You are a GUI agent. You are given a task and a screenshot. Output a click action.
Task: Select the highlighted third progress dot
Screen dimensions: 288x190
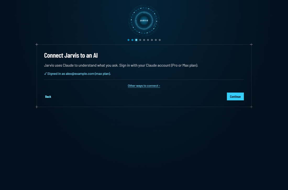point(136,40)
